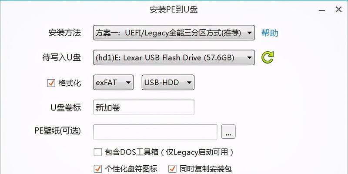Enable 包含DOS工具箱 checkbox
348x174 pixels.
click(97, 153)
